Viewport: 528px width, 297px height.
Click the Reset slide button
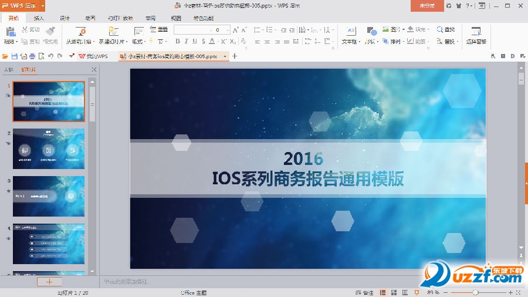click(158, 29)
